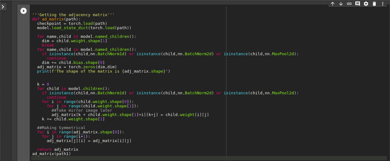Move cell down with the down arrow

pos(341,4)
